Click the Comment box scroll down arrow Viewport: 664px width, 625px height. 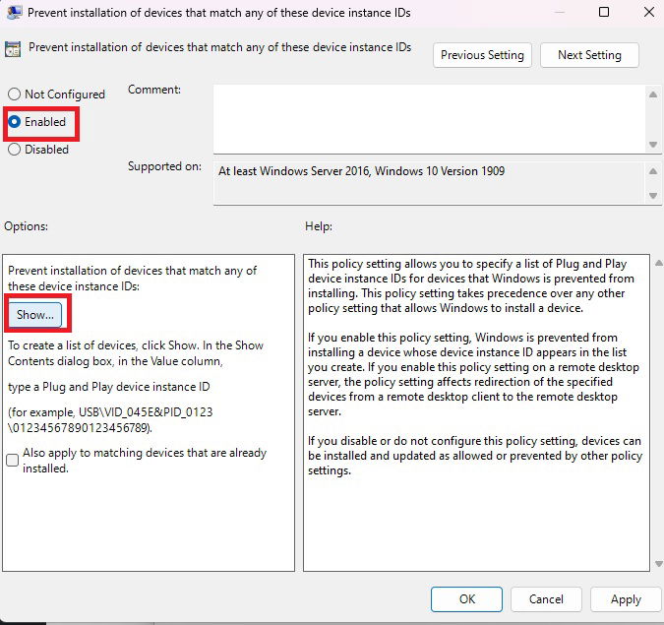653,145
